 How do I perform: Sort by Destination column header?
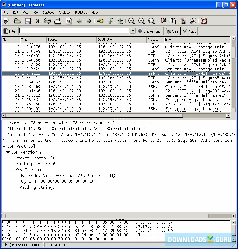pos(122,40)
